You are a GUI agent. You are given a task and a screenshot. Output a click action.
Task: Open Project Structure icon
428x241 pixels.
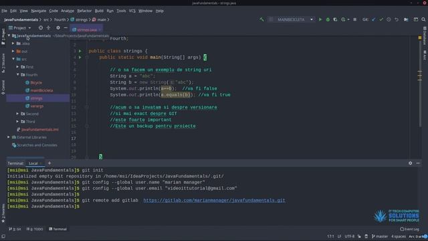coord(406,19)
